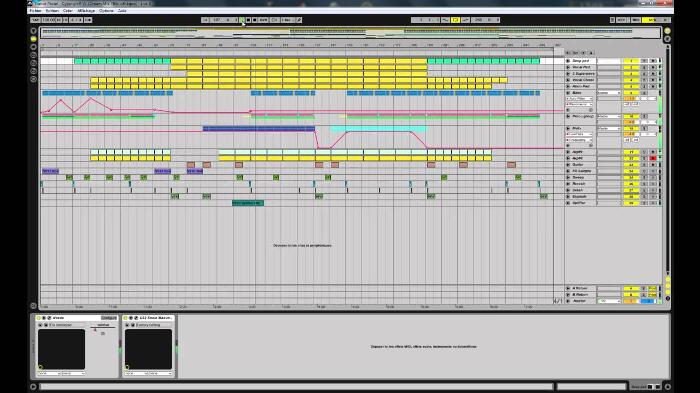Open the PD Vectorpad preset dropdown

[x=67, y=325]
